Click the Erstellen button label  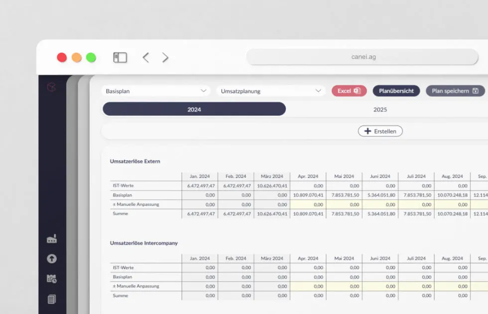coord(385,131)
